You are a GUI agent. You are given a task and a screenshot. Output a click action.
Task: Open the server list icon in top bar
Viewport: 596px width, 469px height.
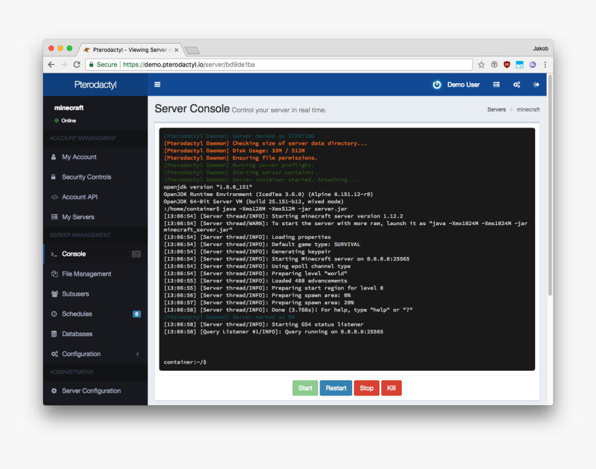(496, 85)
